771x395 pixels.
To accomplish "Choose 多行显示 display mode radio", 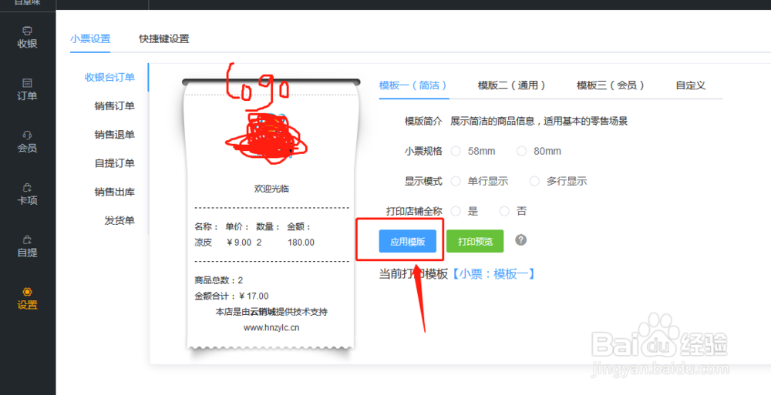I will click(534, 181).
